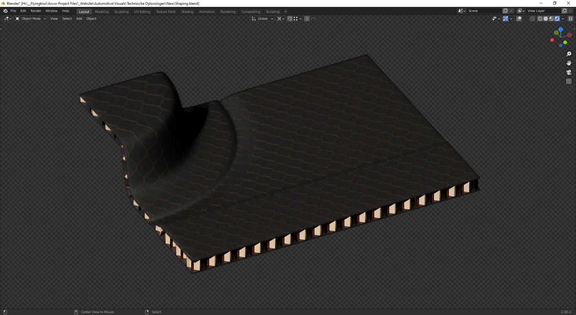Add new view layer icon
The height and width of the screenshot is (315, 576).
tap(564, 11)
